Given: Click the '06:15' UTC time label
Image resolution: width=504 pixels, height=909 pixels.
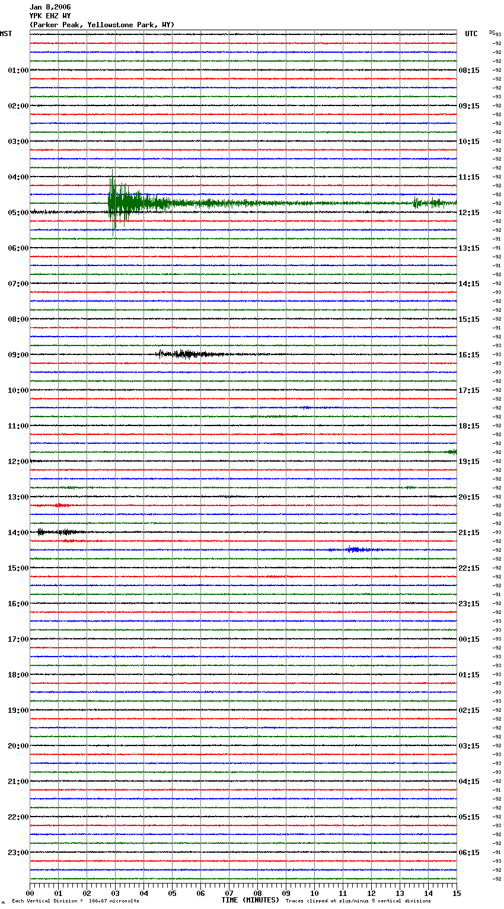Looking at the screenshot, I should tap(469, 853).
